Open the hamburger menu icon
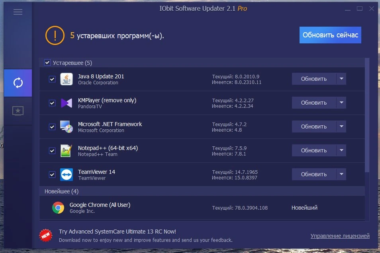This screenshot has width=380, height=253. 18,12
